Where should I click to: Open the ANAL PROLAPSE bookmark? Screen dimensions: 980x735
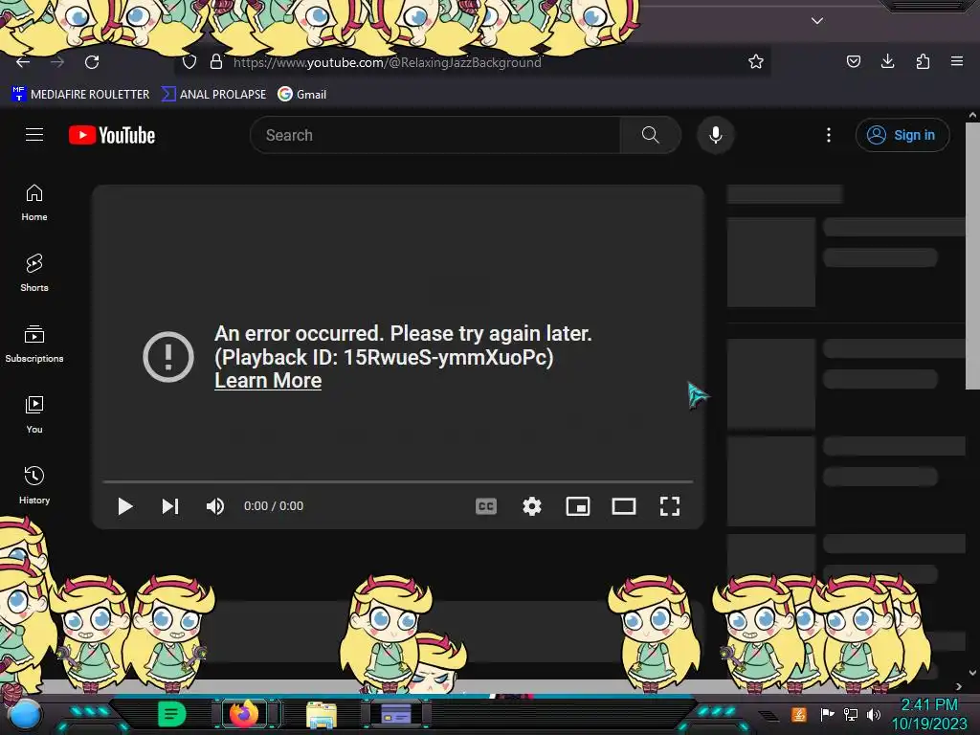(x=213, y=95)
